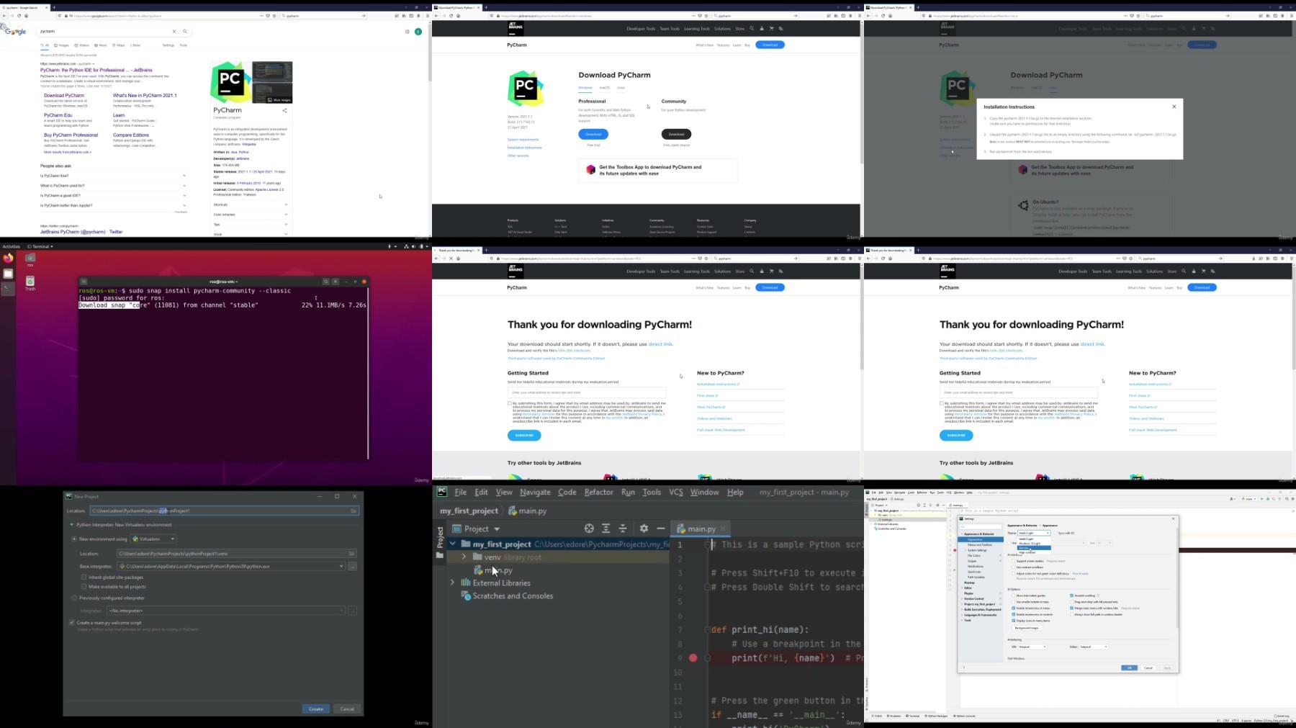The image size is (1296, 728).
Task: Click the Settings dialog vertical scrollbar
Action: pos(1177,576)
